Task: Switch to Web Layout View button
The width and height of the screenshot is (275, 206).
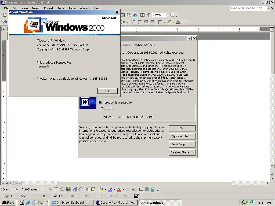Action: 7,183
